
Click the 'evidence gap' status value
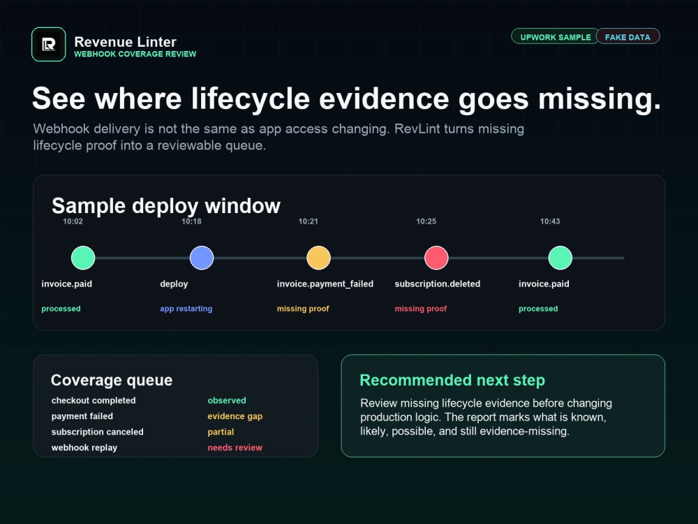235,416
